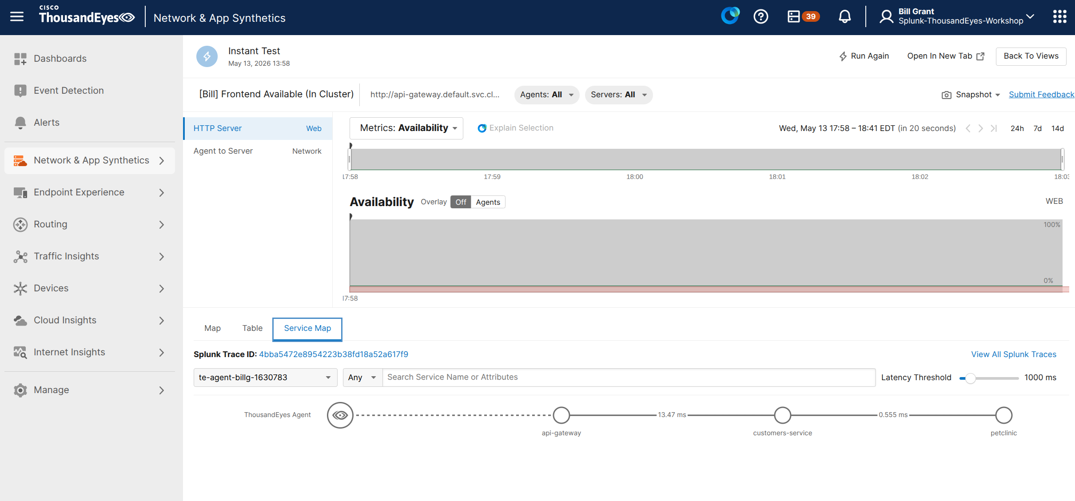Open the help question mark icon
Image resolution: width=1075 pixels, height=501 pixels.
click(761, 17)
